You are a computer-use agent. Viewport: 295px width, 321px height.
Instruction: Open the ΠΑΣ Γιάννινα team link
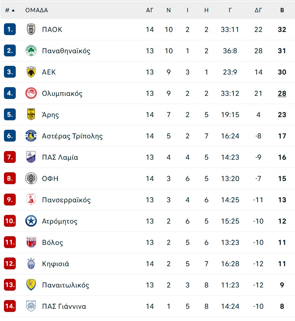[x=64, y=306]
